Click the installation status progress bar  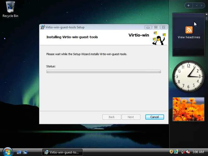pyautogui.click(x=103, y=71)
